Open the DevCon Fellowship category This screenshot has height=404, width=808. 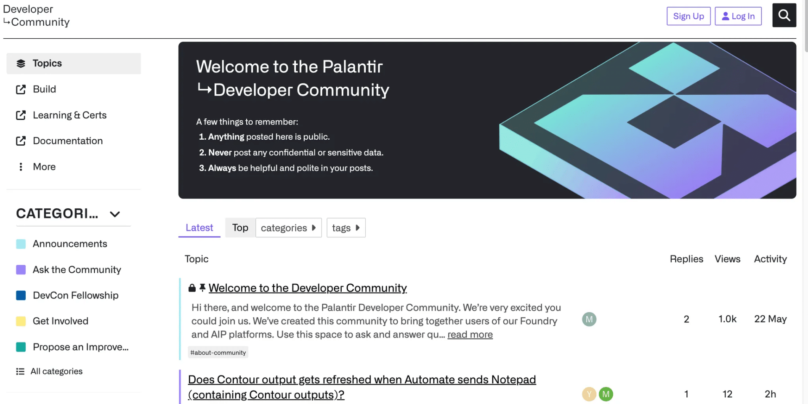tap(76, 295)
